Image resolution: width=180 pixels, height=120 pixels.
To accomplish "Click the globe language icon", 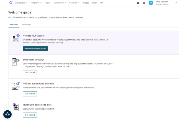I will pyautogui.click(x=144, y=3).
